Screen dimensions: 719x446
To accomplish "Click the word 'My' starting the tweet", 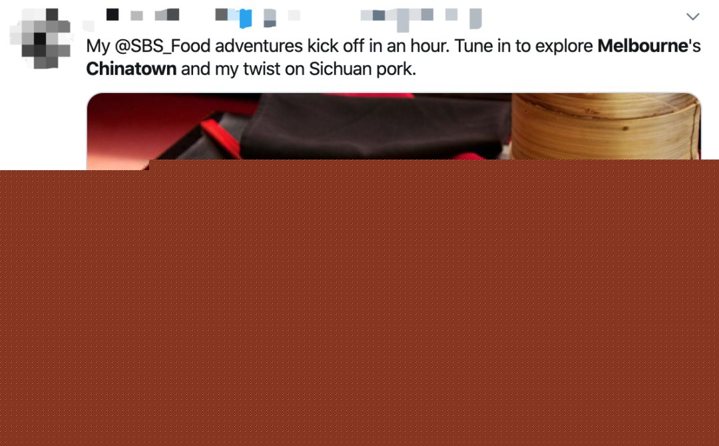I will coord(98,47).
